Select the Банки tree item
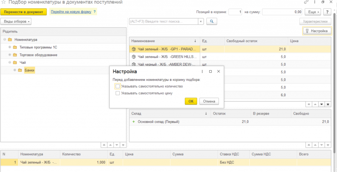 (x=29, y=70)
